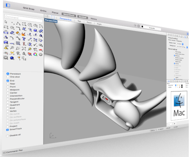Image resolution: width=190 pixels, height=157 pixels.
Task: Select the arrow pointer selection tool
Action: click(6, 22)
